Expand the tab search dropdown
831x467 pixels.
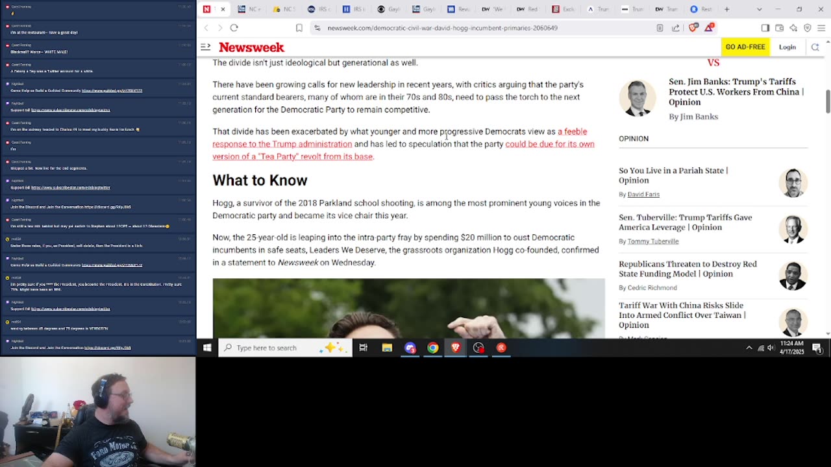pyautogui.click(x=760, y=9)
